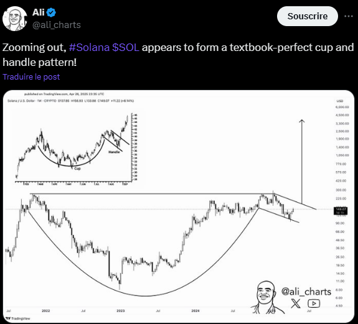
Task: Click the Souscrire button
Action: 308,16
